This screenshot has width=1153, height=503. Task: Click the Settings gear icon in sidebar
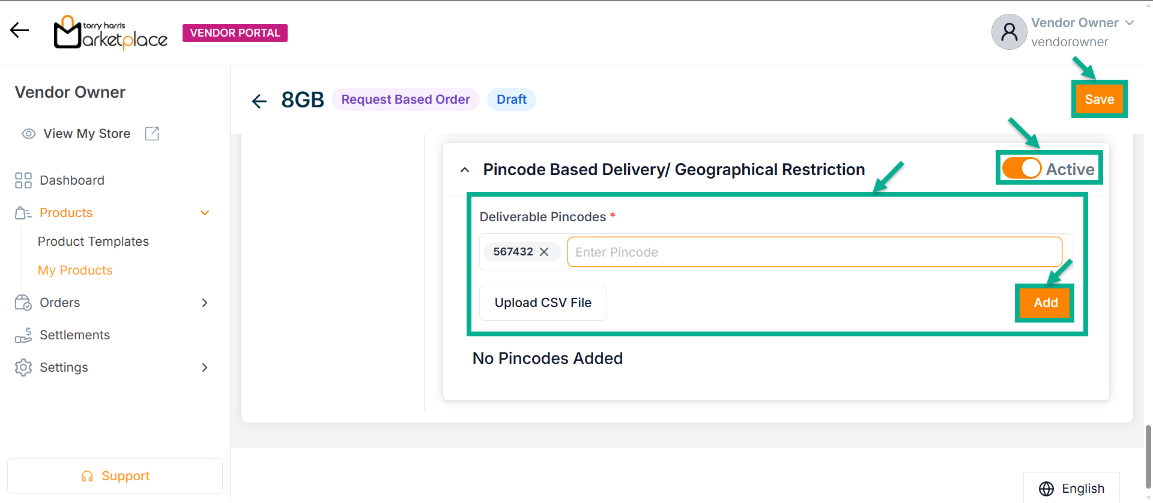tap(23, 368)
